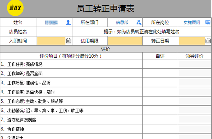This screenshot has height=139, width=212.
Task: Click the 店员姓名 input cell
Action: point(54,32)
